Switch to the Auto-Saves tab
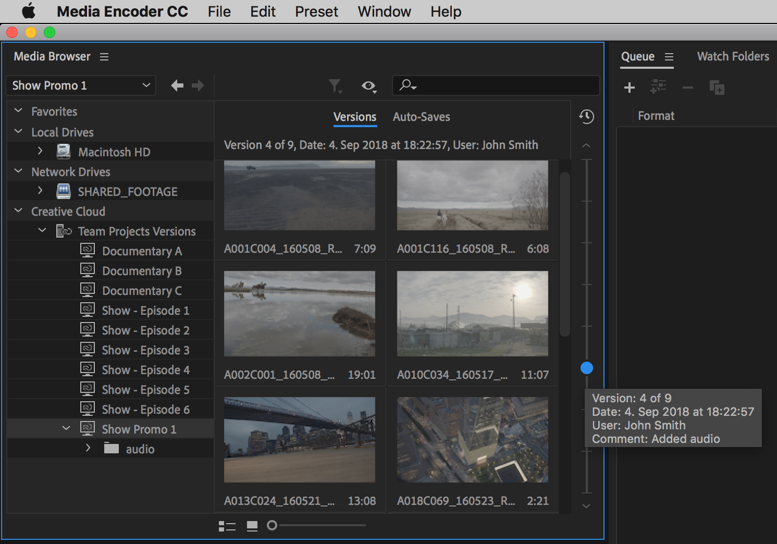777x544 pixels. 421,117
